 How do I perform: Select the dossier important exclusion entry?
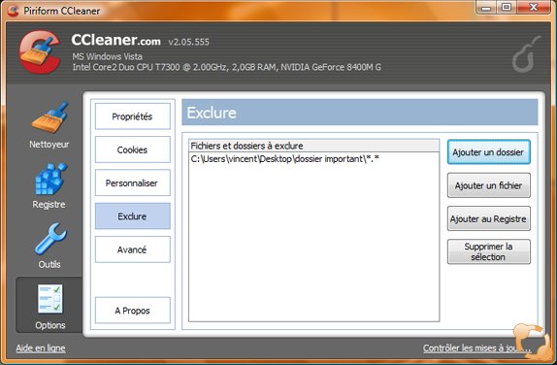(x=313, y=158)
